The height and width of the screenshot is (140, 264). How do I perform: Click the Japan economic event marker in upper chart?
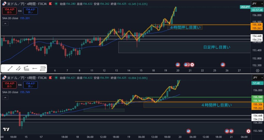[192, 65]
